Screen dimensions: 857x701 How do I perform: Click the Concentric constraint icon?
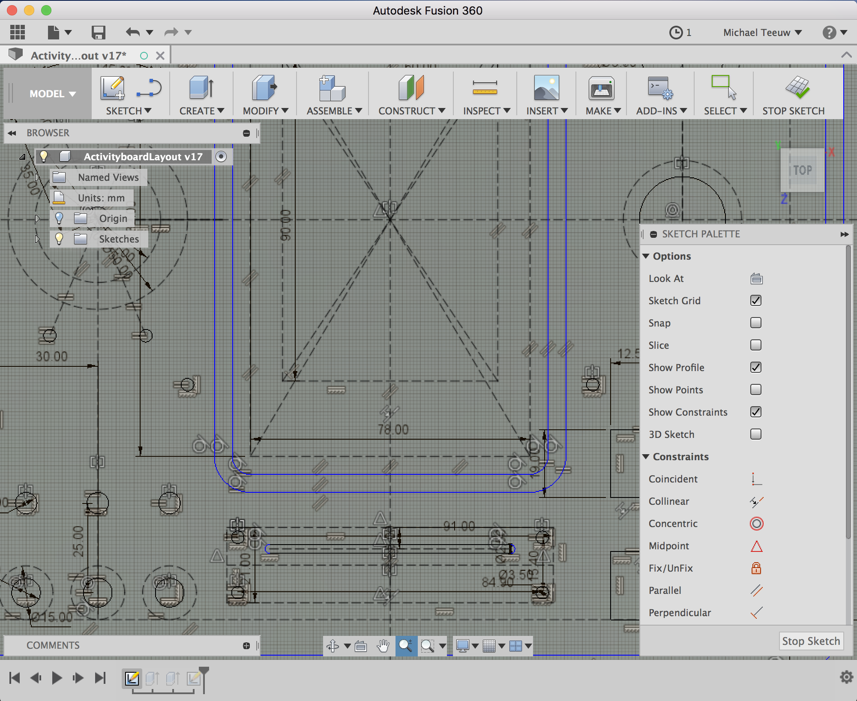(756, 524)
